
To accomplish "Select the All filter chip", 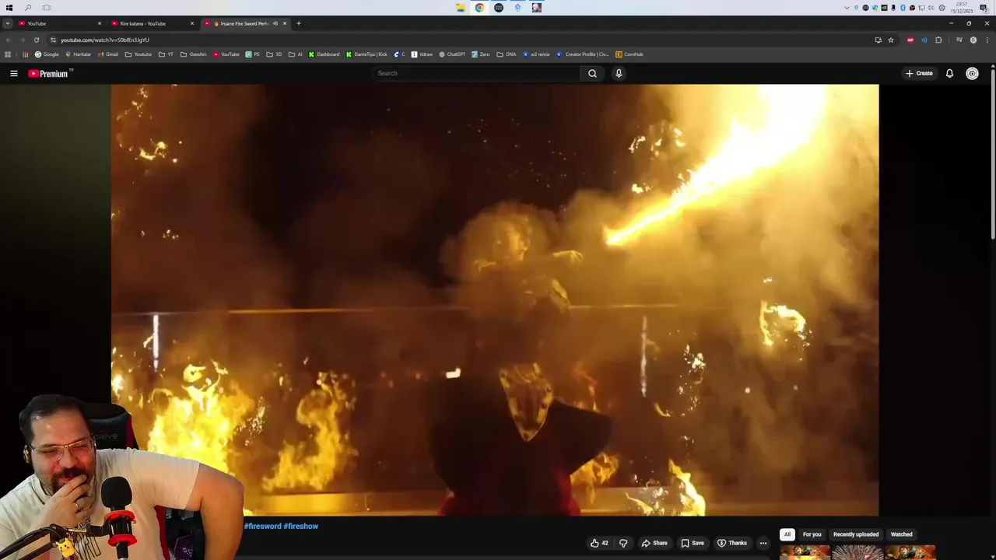I will click(x=787, y=534).
